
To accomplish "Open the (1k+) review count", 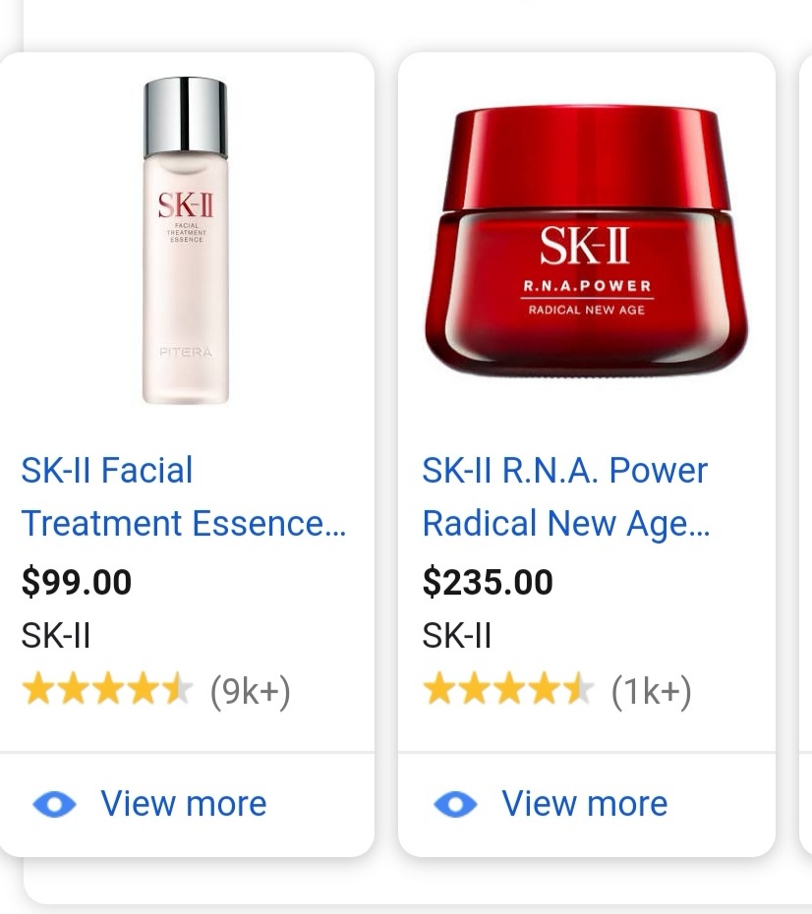I will click(652, 692).
